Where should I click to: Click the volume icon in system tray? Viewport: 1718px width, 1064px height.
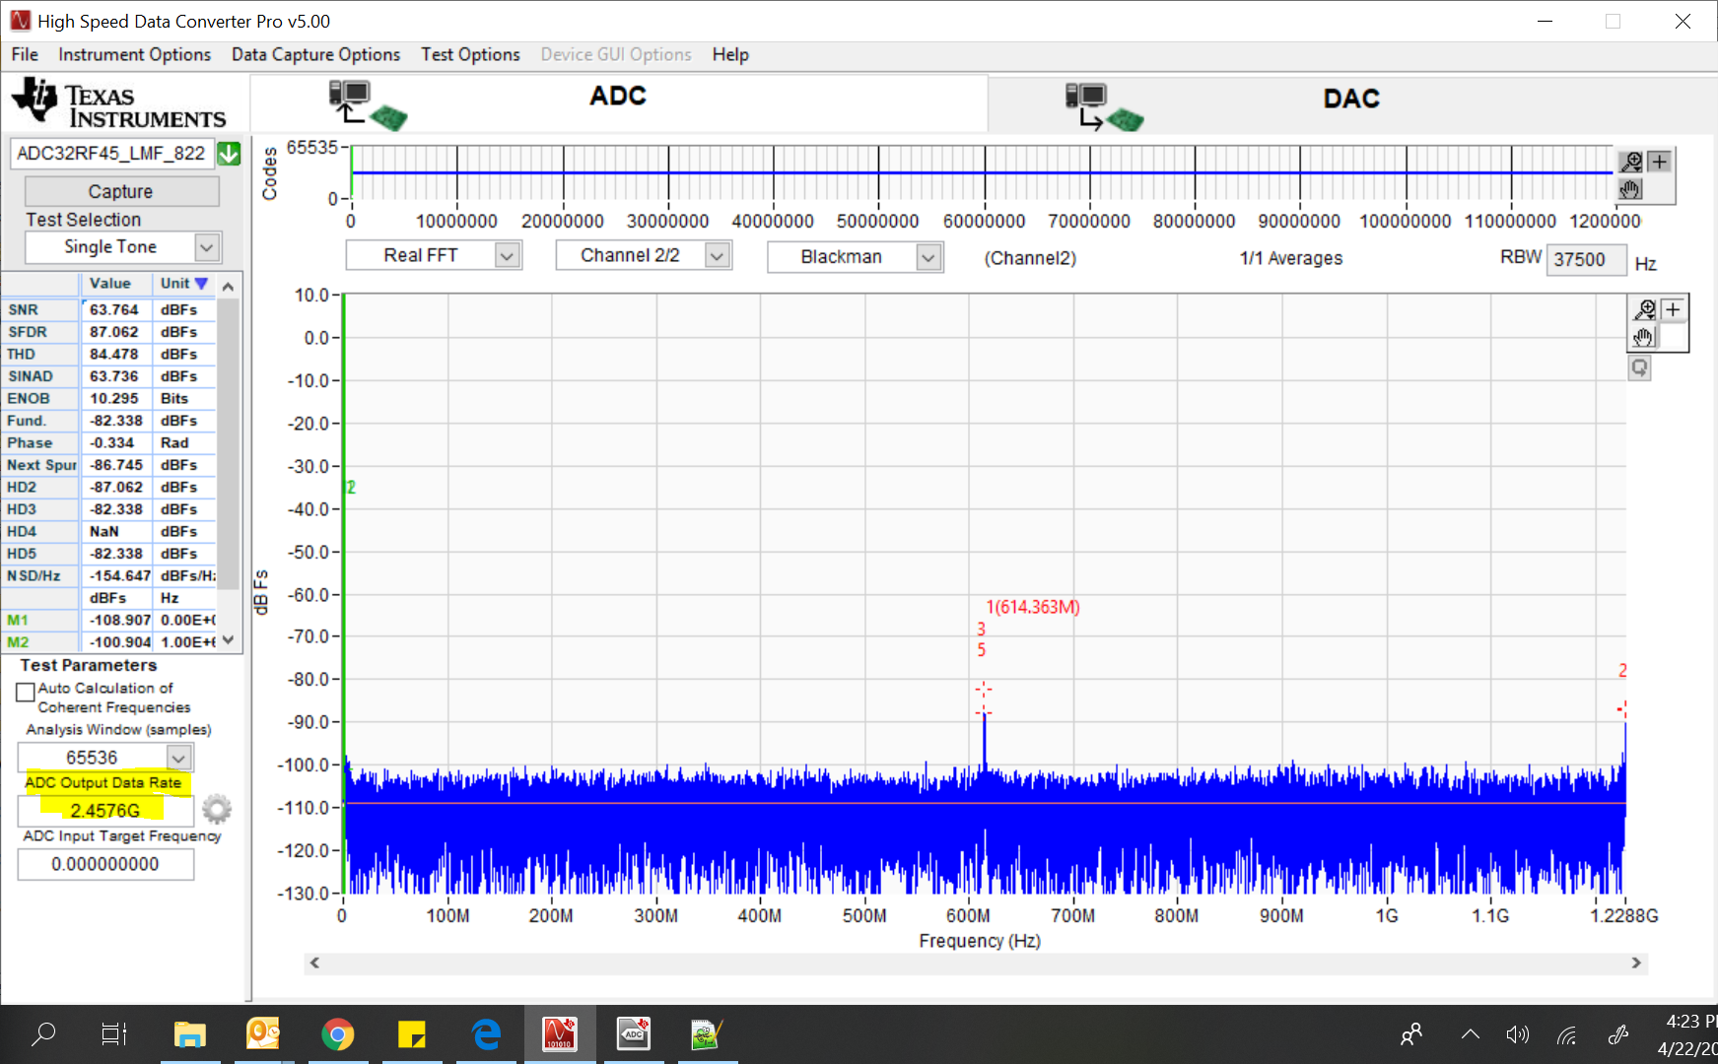(x=1517, y=1034)
